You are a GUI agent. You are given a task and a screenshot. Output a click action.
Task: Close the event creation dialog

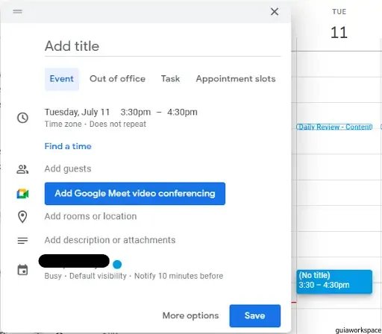pos(275,11)
